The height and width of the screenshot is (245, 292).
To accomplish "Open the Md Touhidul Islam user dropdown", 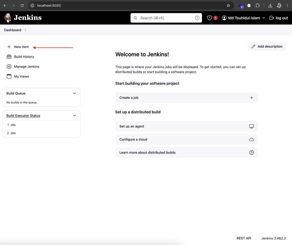I will [244, 18].
